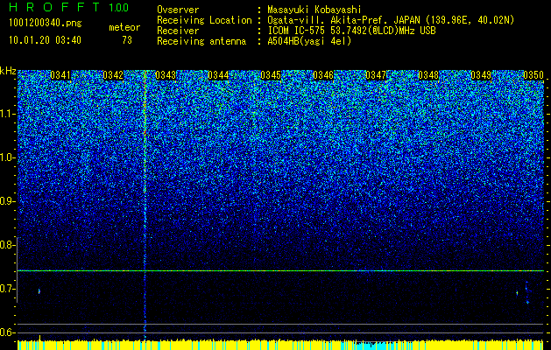
Task: Click the 0345 time marker
Action: point(271,75)
